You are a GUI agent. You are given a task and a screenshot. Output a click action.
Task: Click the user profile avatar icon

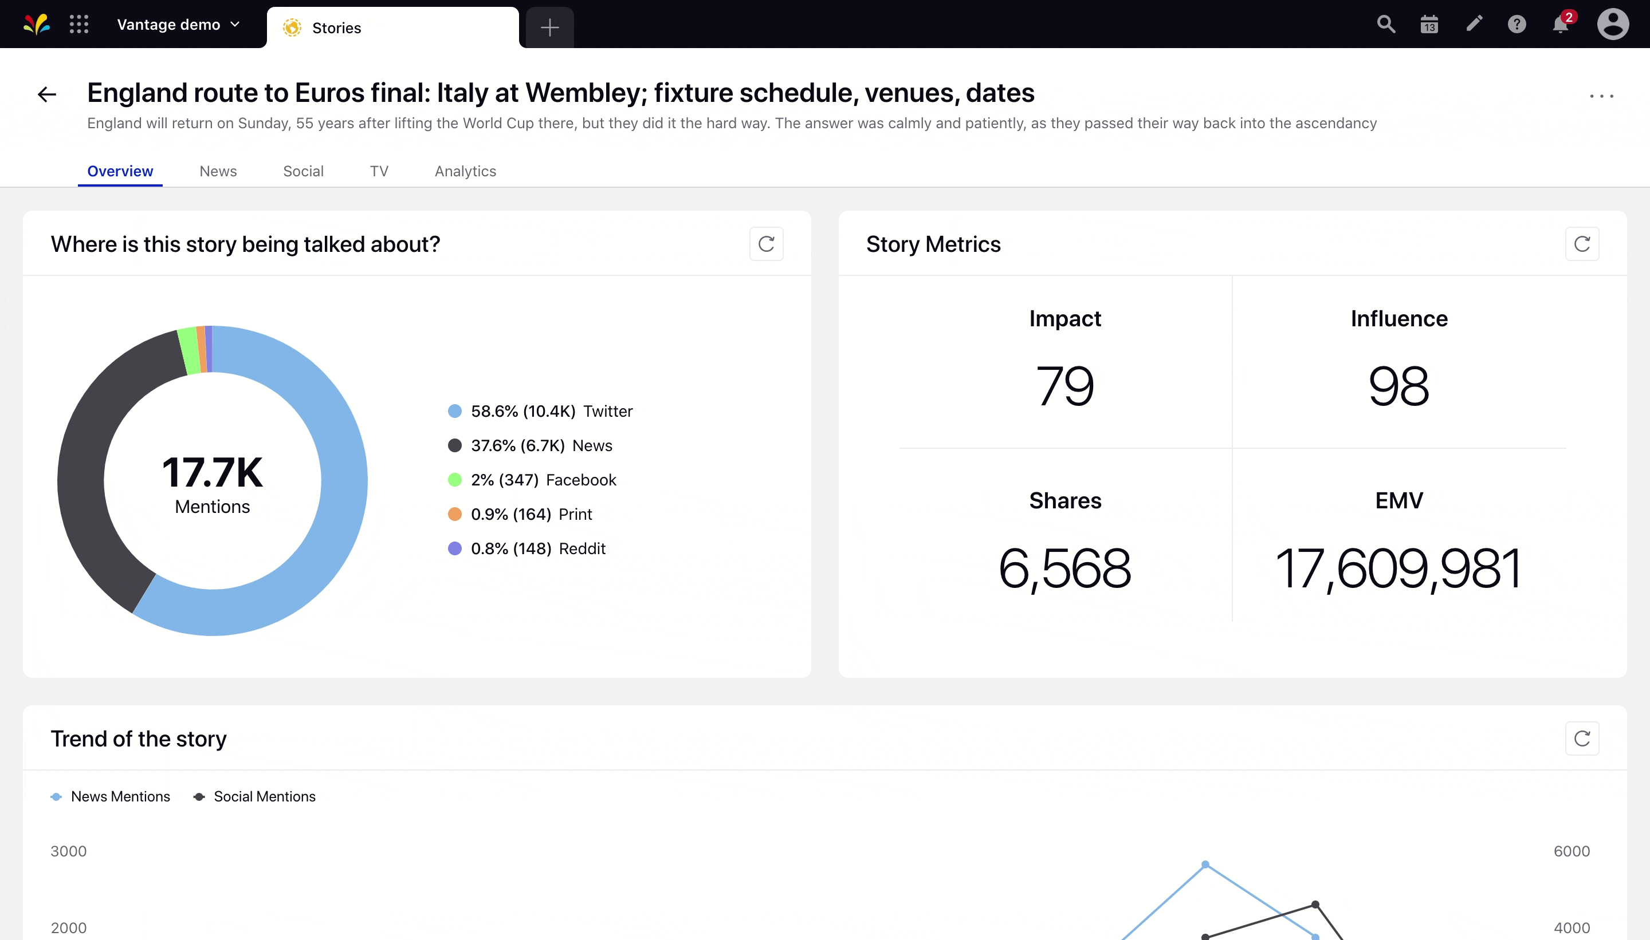[x=1614, y=25]
